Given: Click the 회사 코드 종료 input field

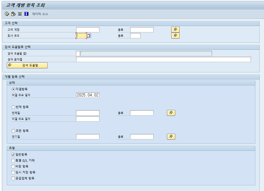Looking at the screenshot, I should point(135,36).
